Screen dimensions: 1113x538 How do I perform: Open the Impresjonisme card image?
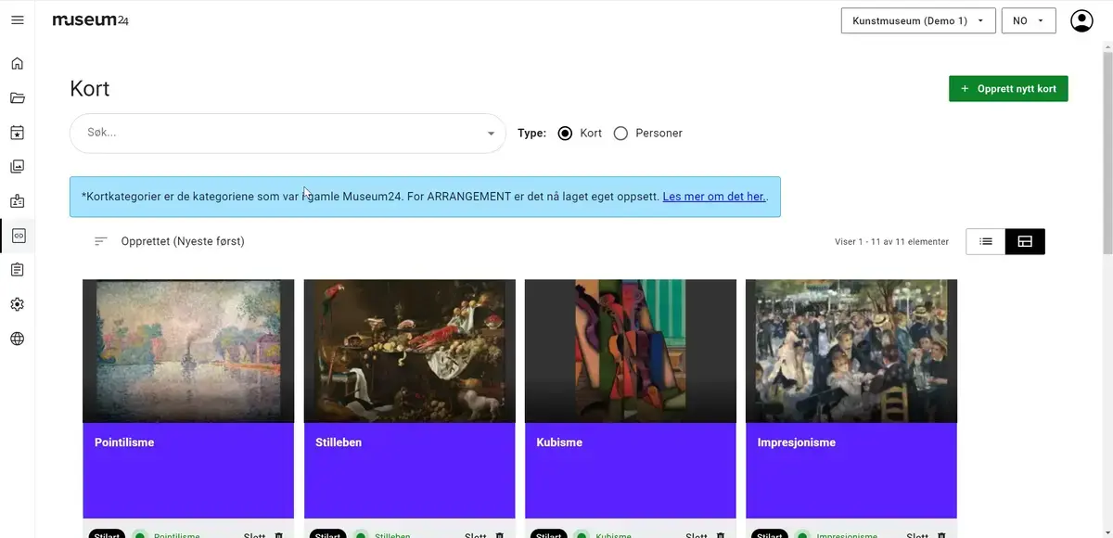pyautogui.click(x=851, y=352)
